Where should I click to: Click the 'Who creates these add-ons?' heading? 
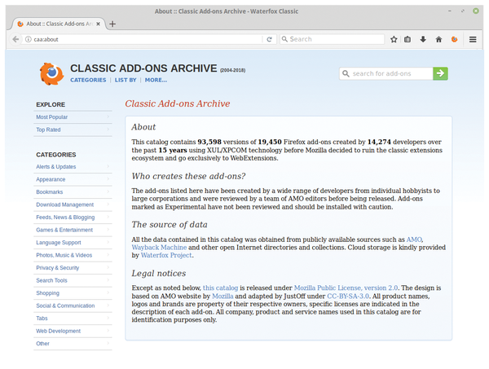[x=188, y=177]
